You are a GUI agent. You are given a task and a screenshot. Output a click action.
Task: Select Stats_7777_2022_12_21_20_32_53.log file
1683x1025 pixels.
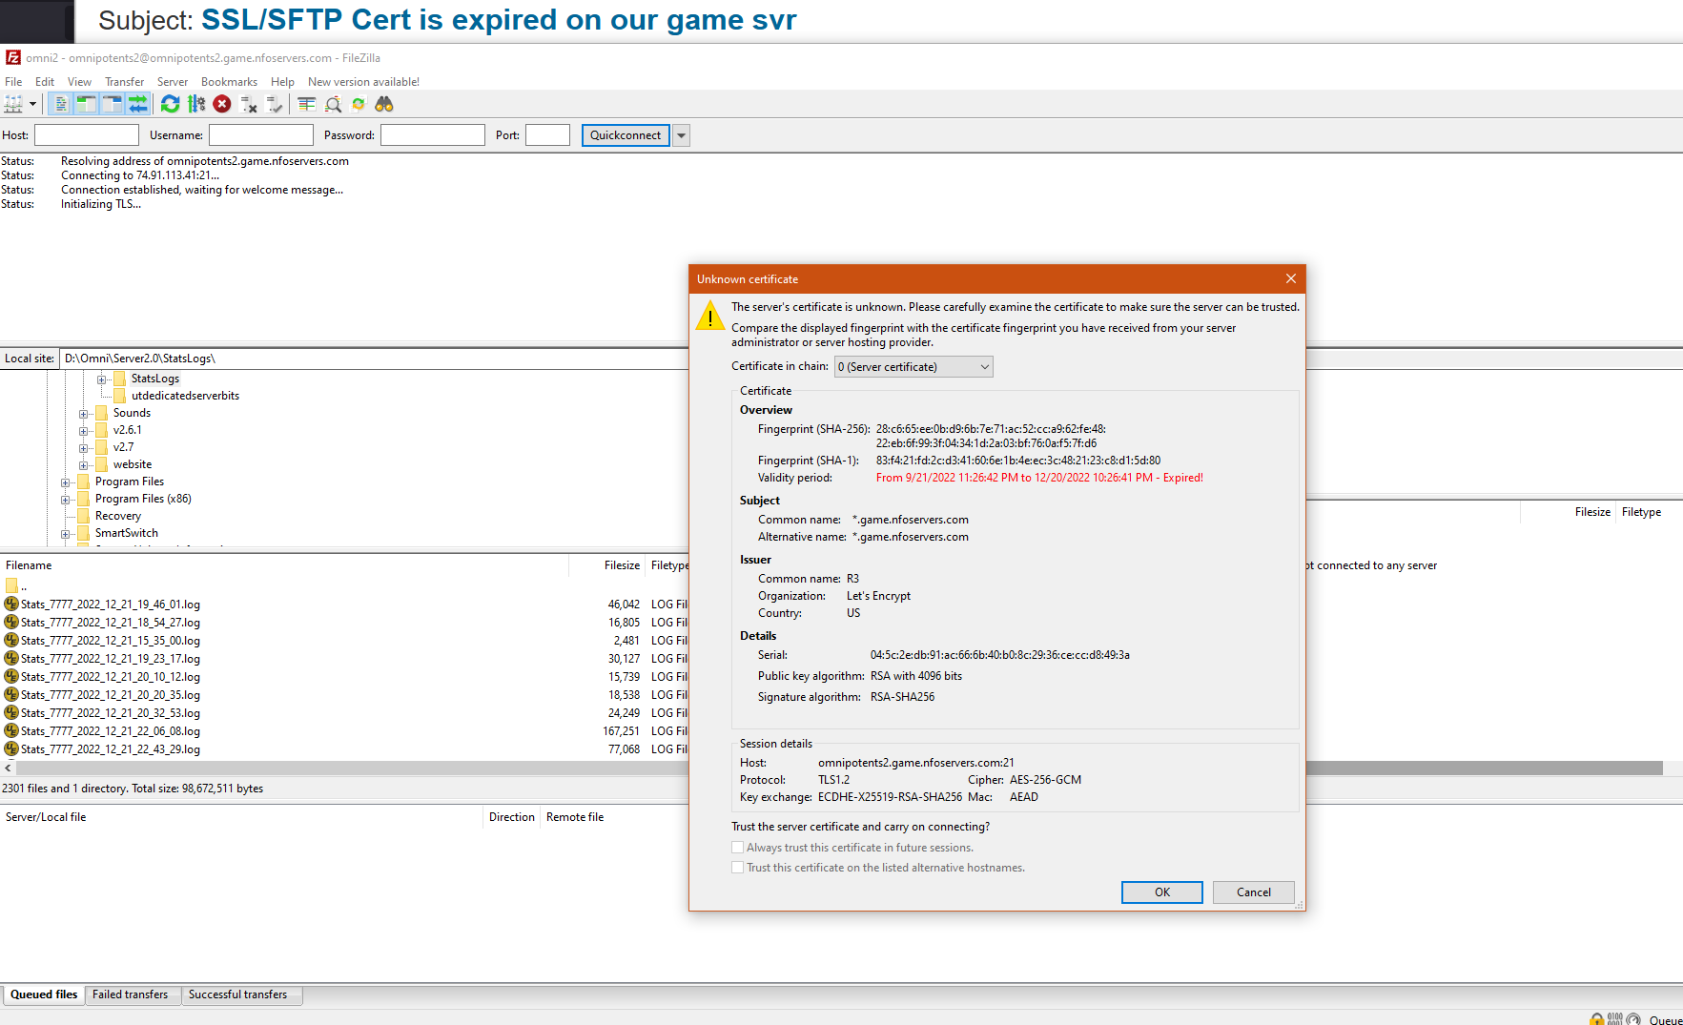[x=111, y=712]
